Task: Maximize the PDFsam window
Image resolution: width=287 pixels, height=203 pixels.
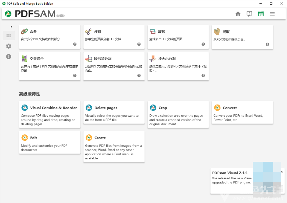Action: [x=271, y=3]
